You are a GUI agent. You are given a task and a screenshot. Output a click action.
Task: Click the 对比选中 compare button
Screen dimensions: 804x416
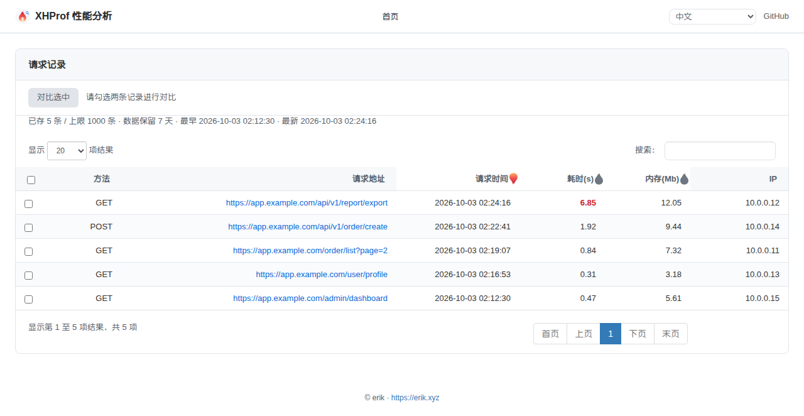(53, 97)
